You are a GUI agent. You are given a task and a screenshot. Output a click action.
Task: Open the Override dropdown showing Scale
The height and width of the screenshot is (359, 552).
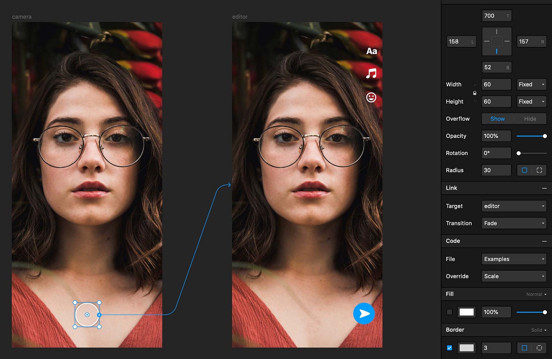pos(514,276)
